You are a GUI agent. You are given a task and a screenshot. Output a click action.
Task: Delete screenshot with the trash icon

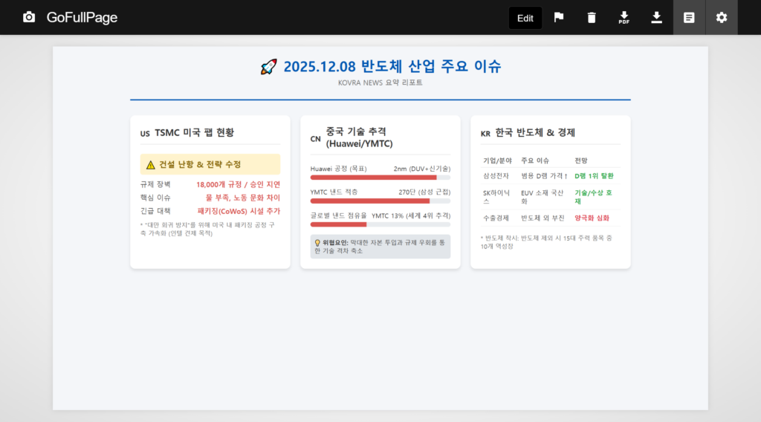pos(592,17)
